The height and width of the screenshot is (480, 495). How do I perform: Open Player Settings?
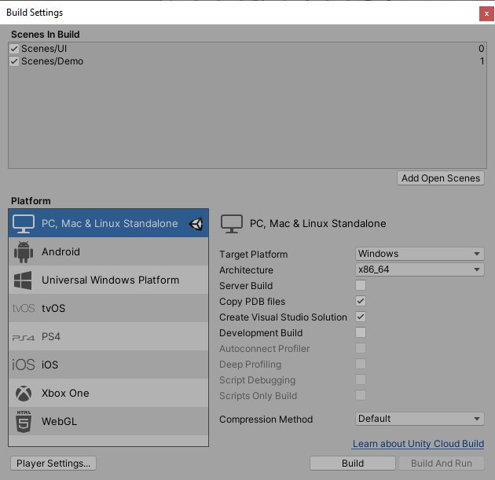[x=53, y=464]
